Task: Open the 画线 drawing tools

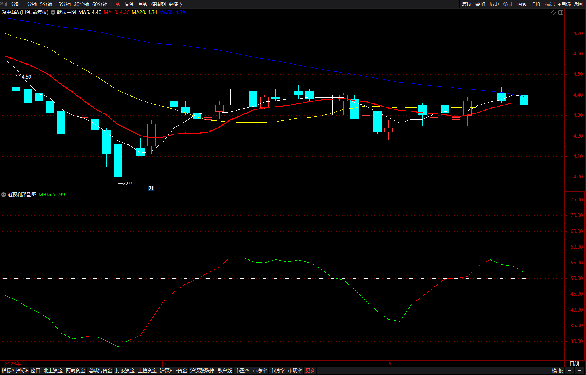Action: (522, 4)
